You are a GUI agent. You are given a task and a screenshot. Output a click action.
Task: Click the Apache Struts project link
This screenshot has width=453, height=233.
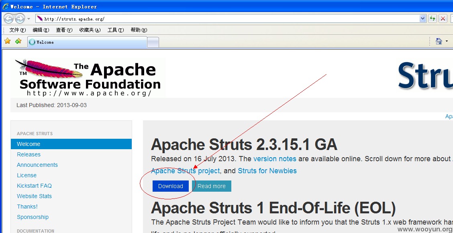185,171
